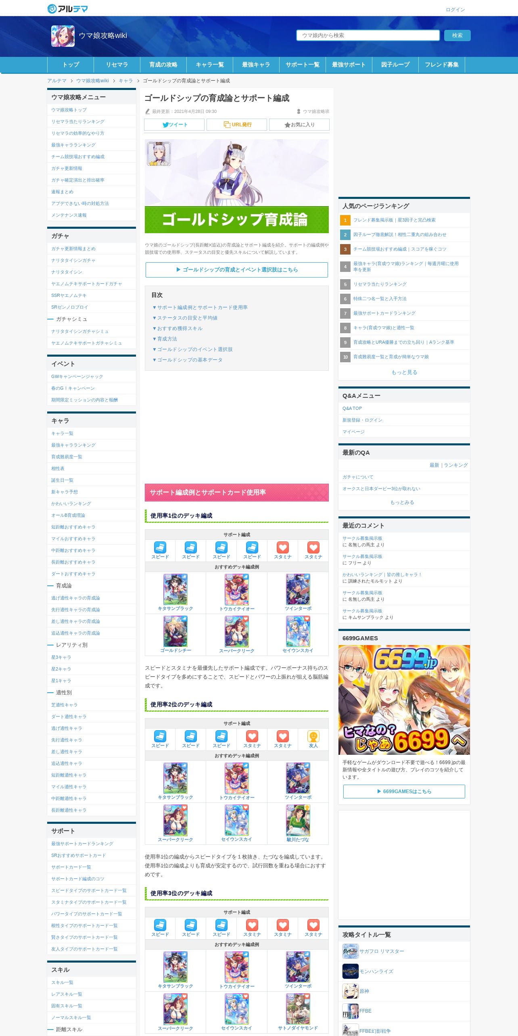Viewport: 518px width, 1036px height.
Task: Open キタサンブラック card in 使用率2位 deck
Action: (x=175, y=778)
